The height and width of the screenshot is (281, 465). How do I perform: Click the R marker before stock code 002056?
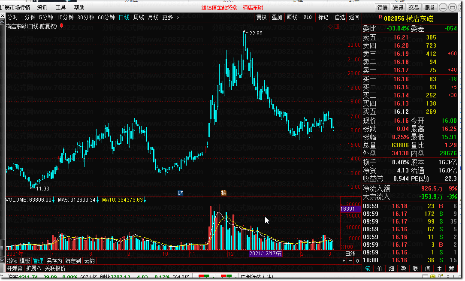coord(380,17)
